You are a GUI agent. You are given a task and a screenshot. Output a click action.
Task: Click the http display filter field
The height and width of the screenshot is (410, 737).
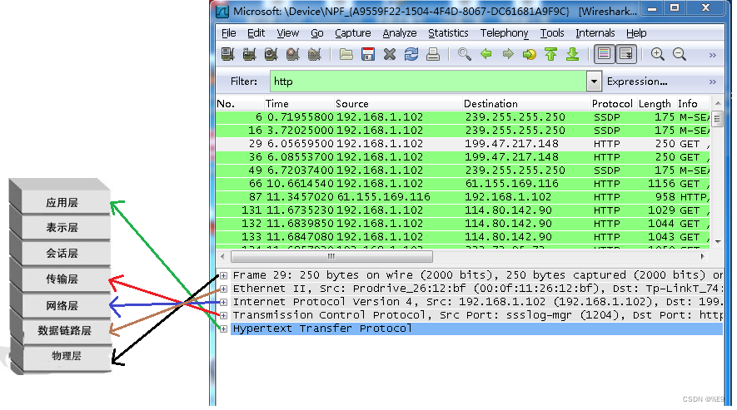(428, 82)
